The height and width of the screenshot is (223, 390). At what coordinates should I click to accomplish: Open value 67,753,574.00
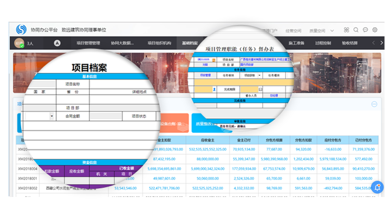coord(274,169)
